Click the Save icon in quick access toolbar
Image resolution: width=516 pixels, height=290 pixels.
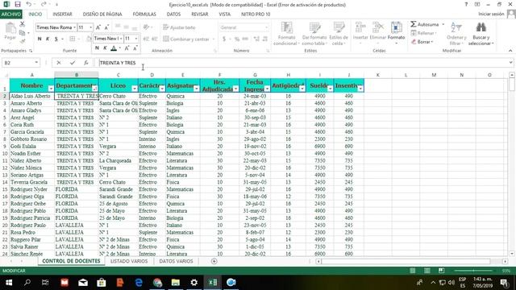[x=18, y=4]
